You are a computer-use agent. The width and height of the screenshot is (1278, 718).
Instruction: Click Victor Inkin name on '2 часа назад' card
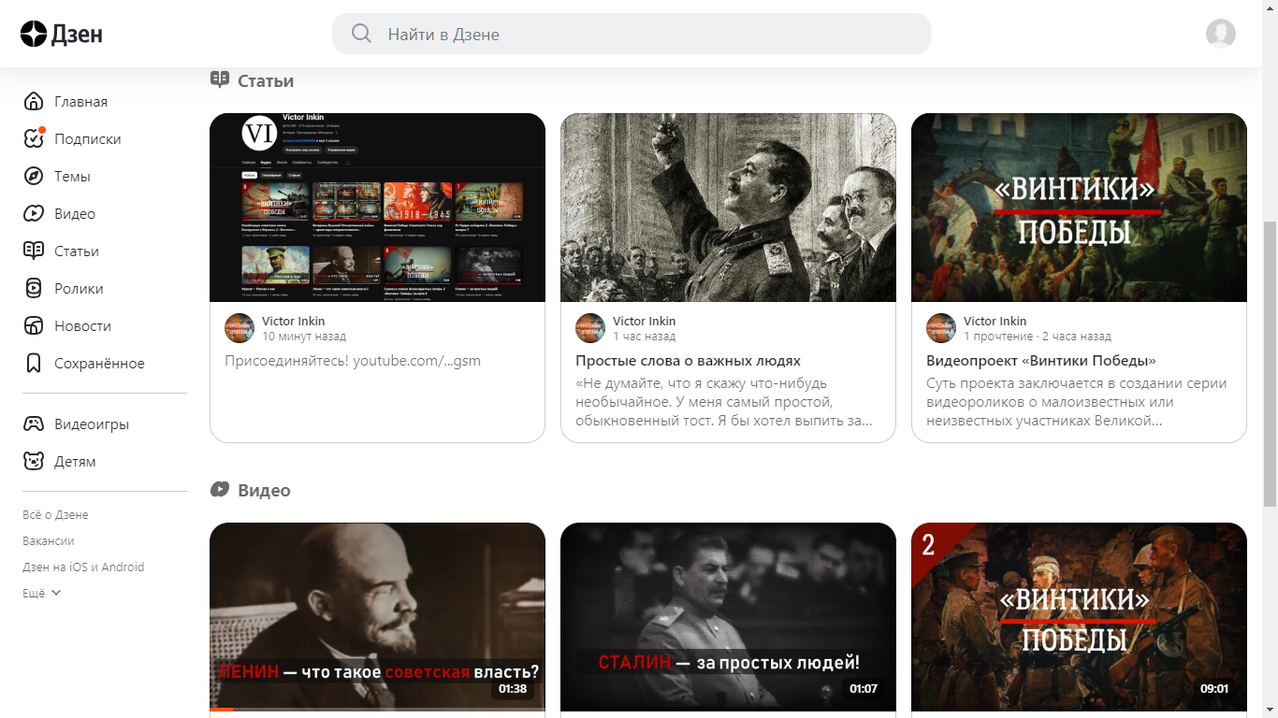click(995, 321)
